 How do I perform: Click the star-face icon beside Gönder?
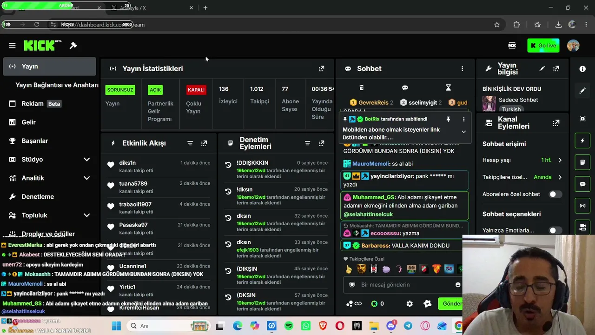428,304
